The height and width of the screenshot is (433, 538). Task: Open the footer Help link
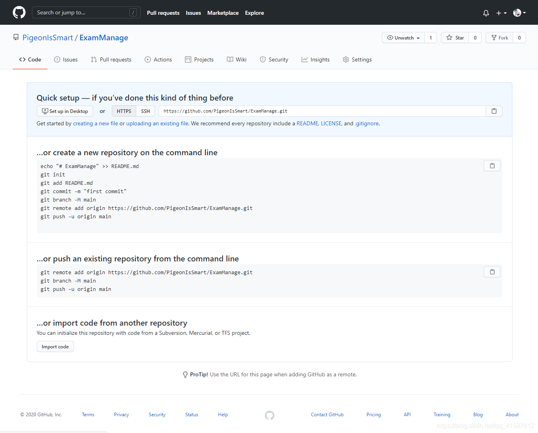point(223,415)
